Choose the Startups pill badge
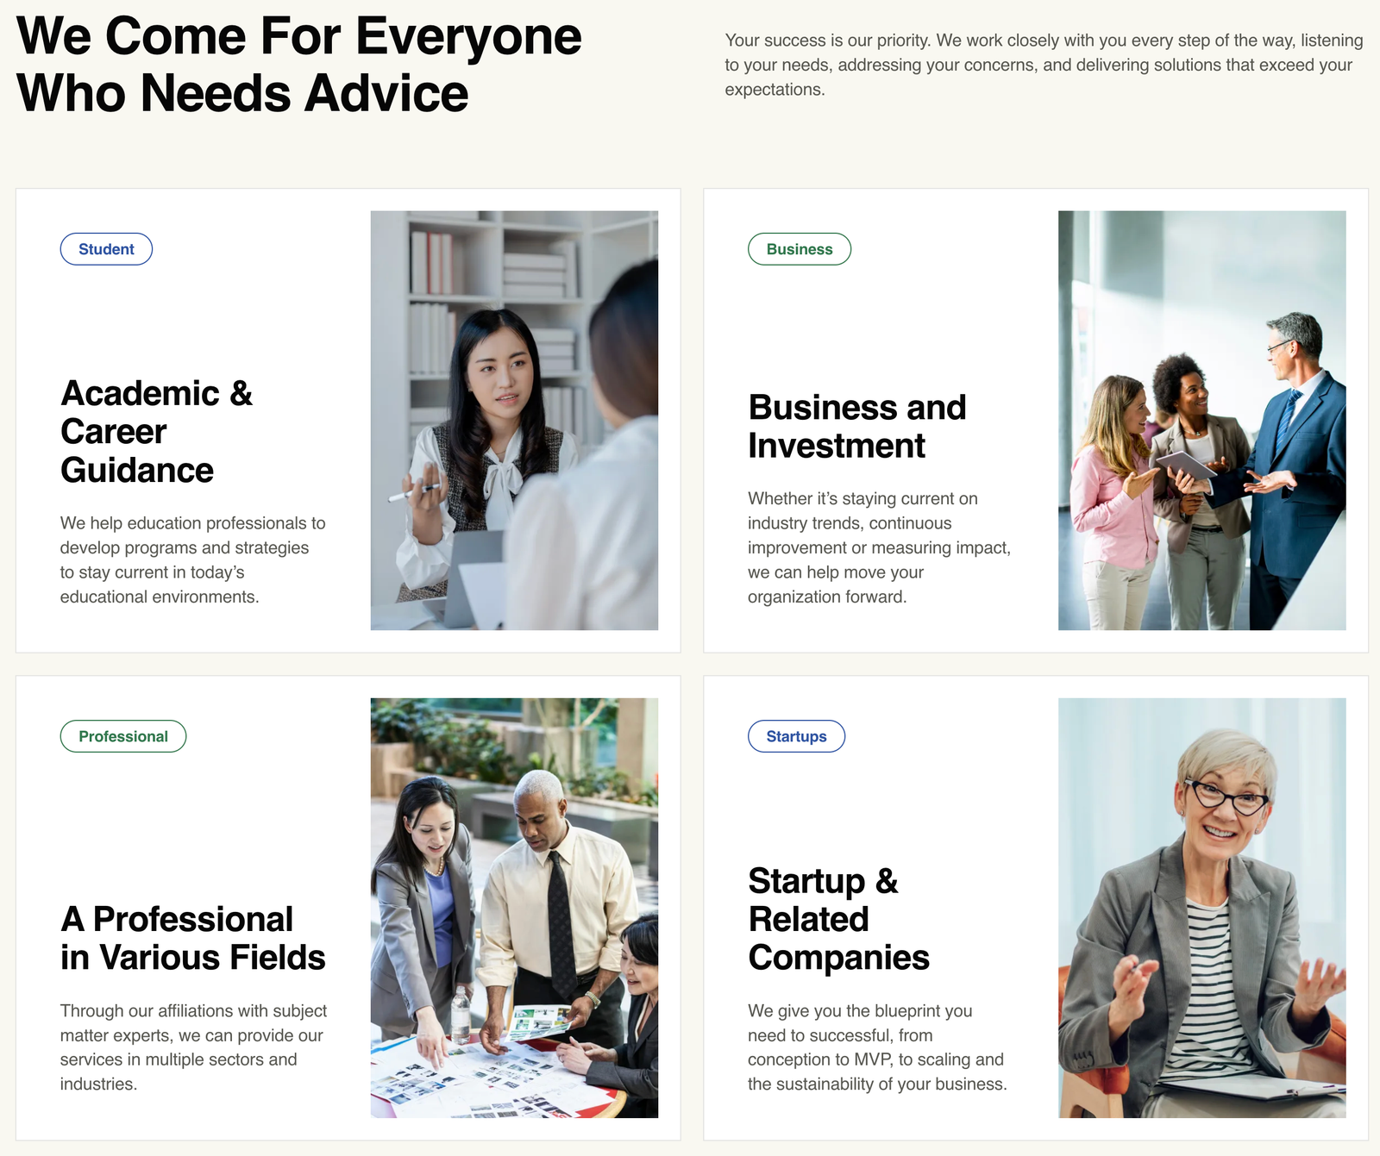Image resolution: width=1380 pixels, height=1156 pixels. pos(796,736)
